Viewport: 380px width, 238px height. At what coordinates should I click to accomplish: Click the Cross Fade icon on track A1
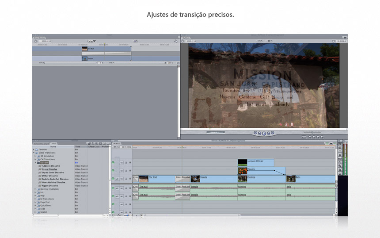tap(182, 188)
